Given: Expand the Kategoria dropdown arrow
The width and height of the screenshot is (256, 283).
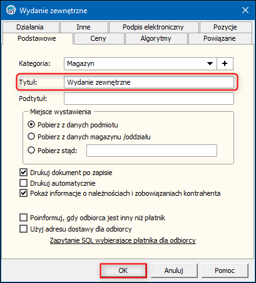Looking at the screenshot, I should [x=210, y=63].
